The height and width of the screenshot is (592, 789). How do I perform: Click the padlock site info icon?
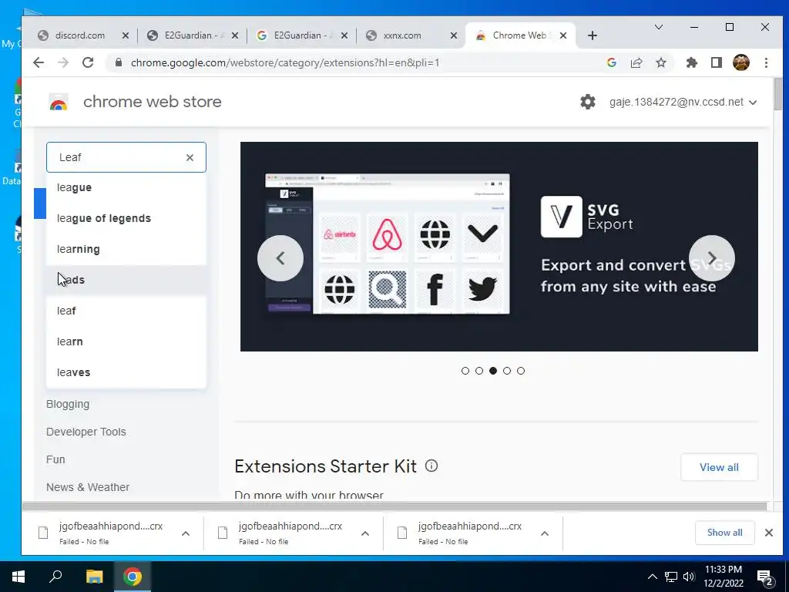(119, 62)
